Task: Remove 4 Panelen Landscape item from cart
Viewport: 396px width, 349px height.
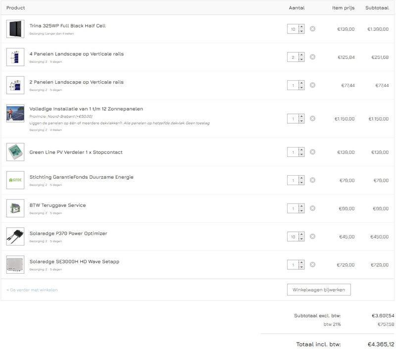Action: click(312, 57)
